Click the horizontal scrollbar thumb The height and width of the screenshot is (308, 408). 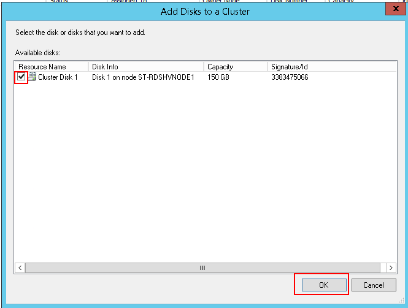[x=202, y=268]
